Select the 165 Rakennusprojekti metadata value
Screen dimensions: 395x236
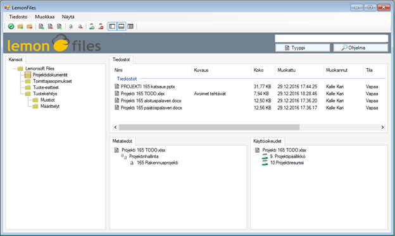pos(157,163)
